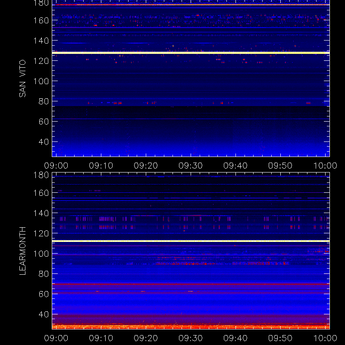The height and width of the screenshot is (345, 345).
Task: Click the 09:20 time label under the Learmonth plot
Action: coord(146,338)
